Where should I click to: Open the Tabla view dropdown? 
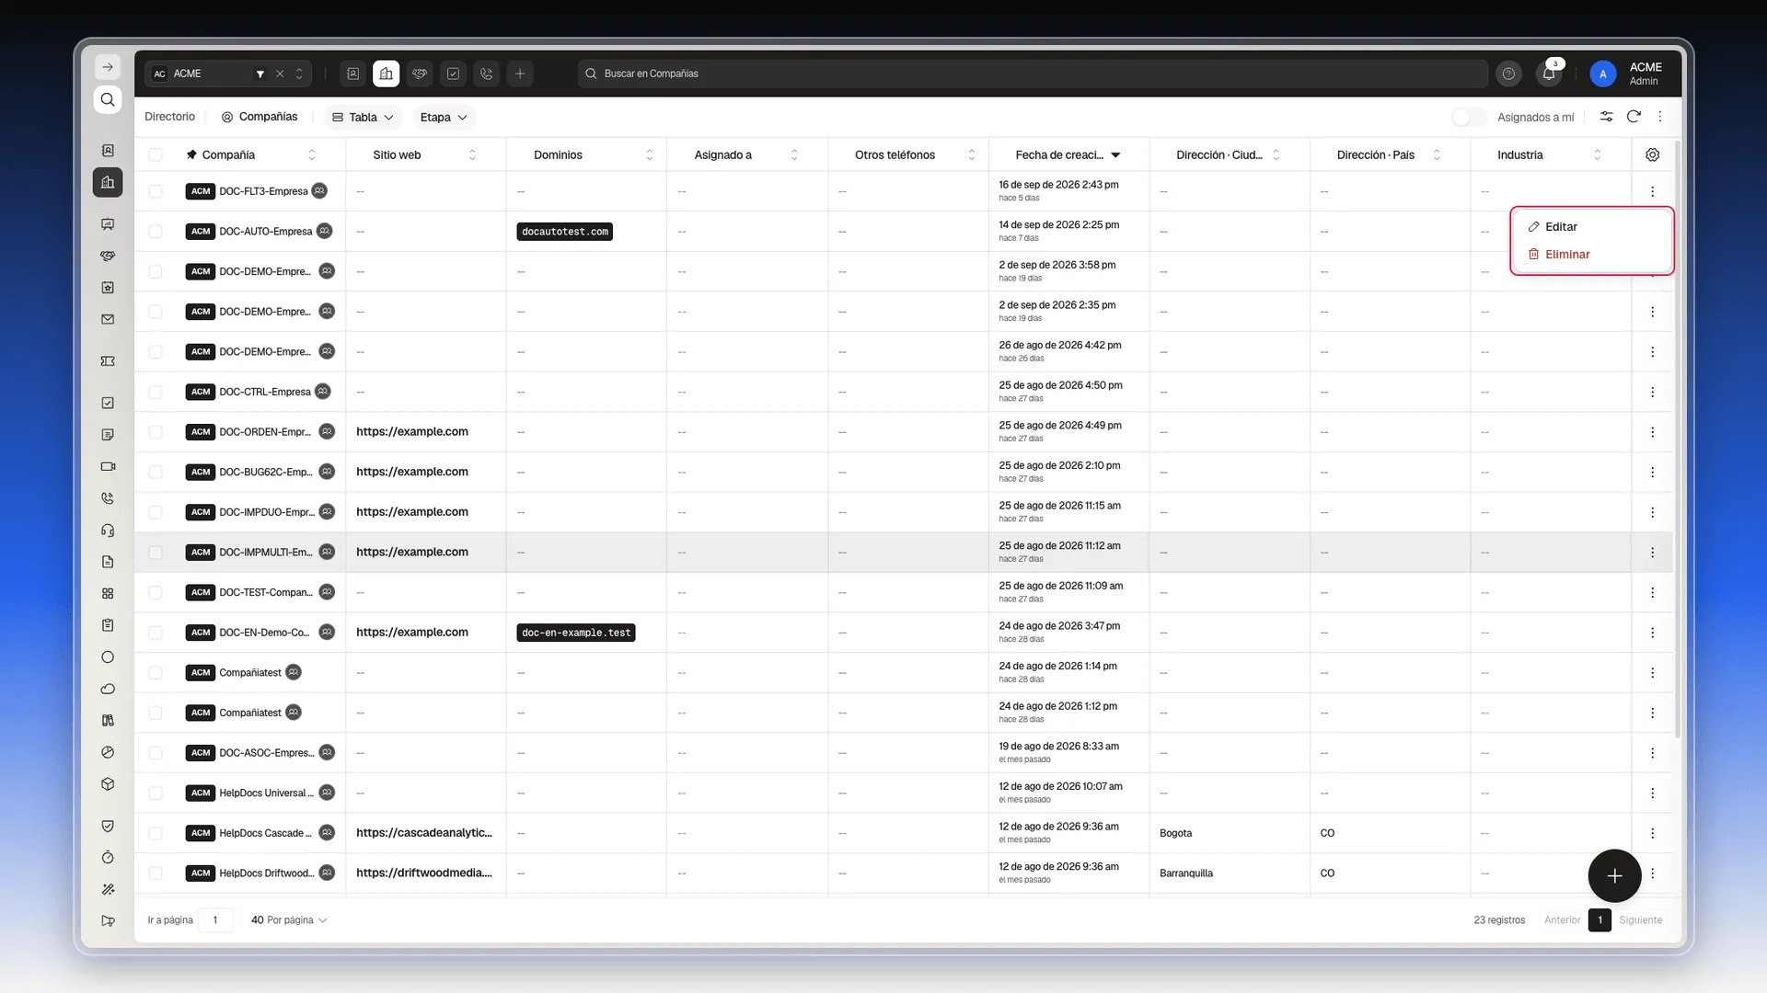(363, 118)
